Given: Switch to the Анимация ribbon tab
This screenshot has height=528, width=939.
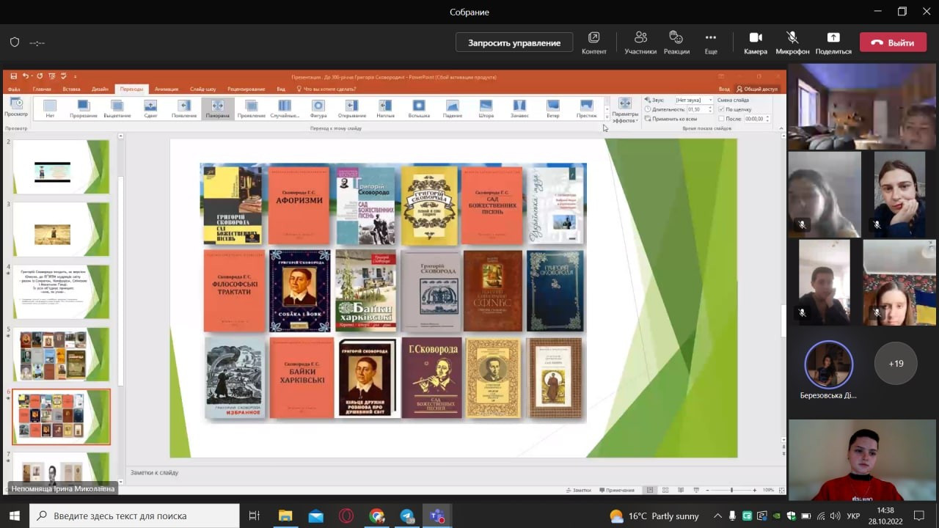Looking at the screenshot, I should (x=166, y=89).
